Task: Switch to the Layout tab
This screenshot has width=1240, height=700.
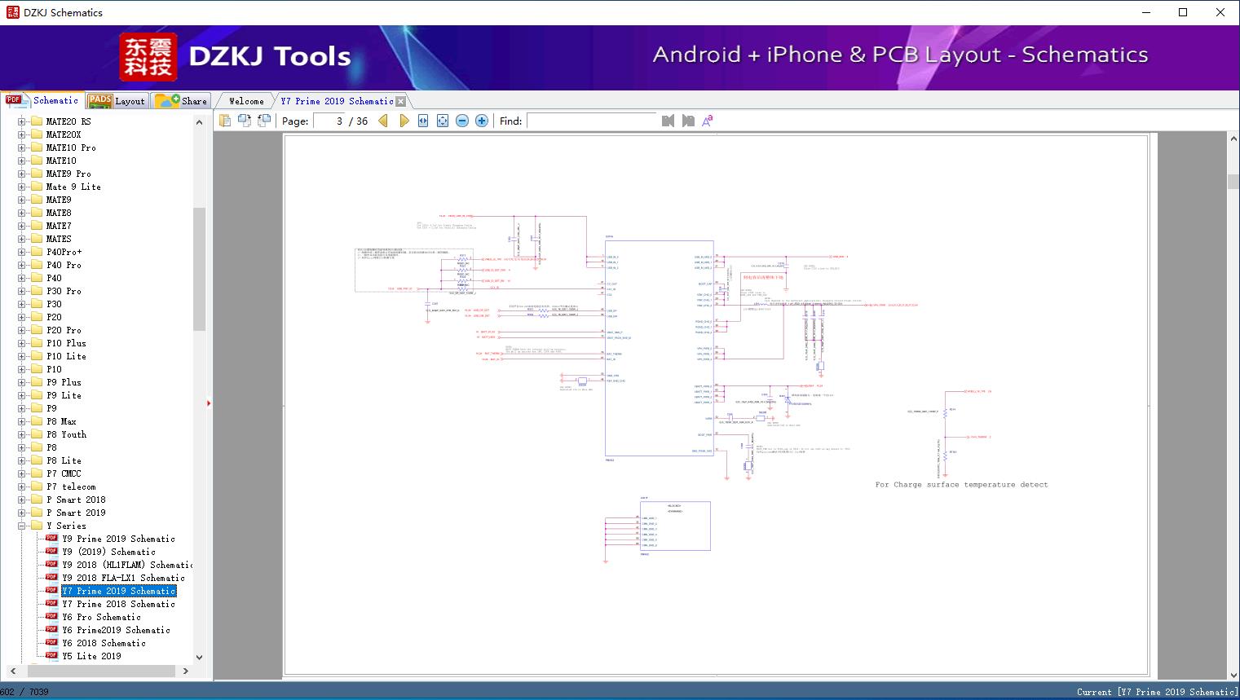Action: 117,101
